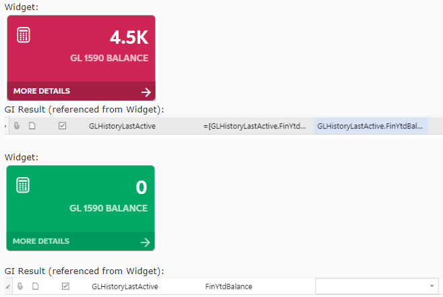Open the dropdown arrow in the second GI row
443x297 pixels.
(x=432, y=287)
